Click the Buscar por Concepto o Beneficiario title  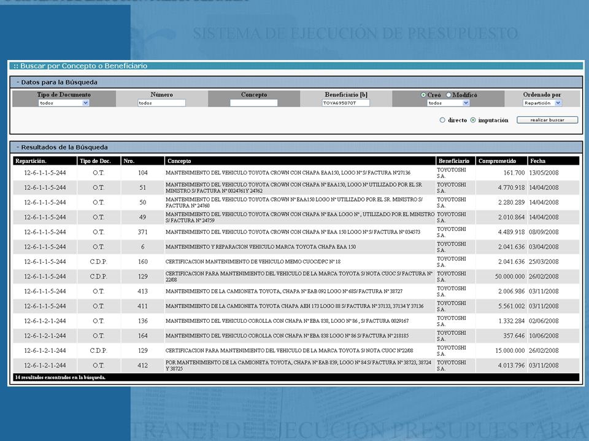pyautogui.click(x=80, y=66)
